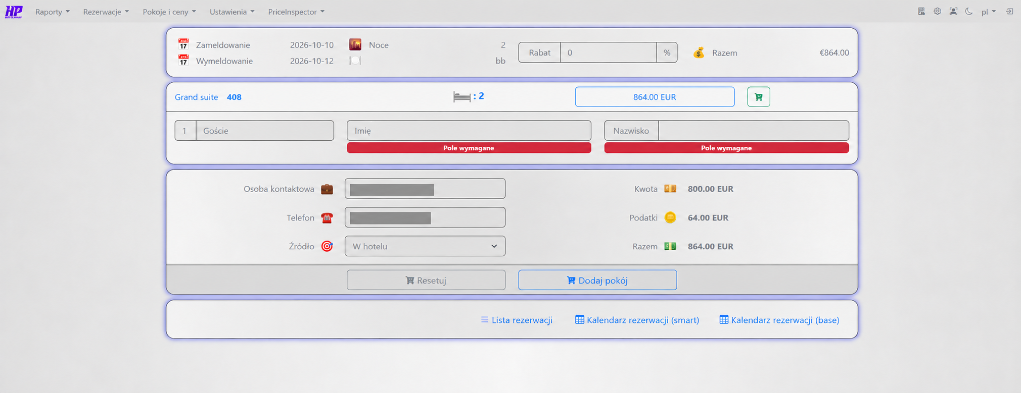Click the Dodaj pokój button
Screen dimensions: 1021x393
click(x=597, y=280)
